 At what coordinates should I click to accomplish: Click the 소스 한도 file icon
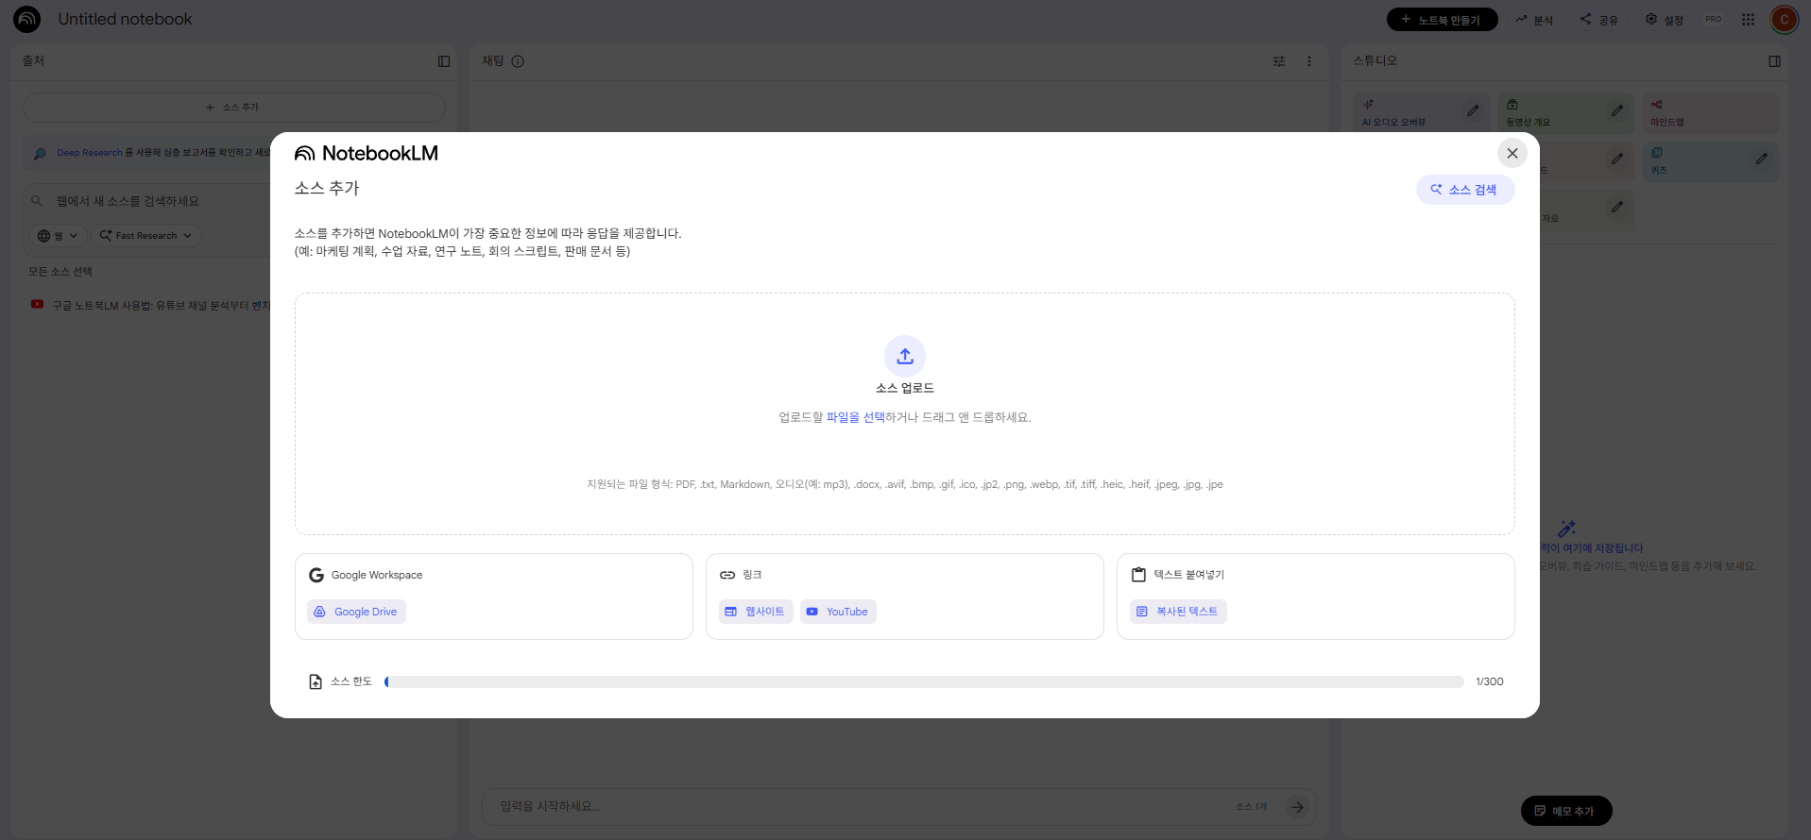[x=316, y=681]
